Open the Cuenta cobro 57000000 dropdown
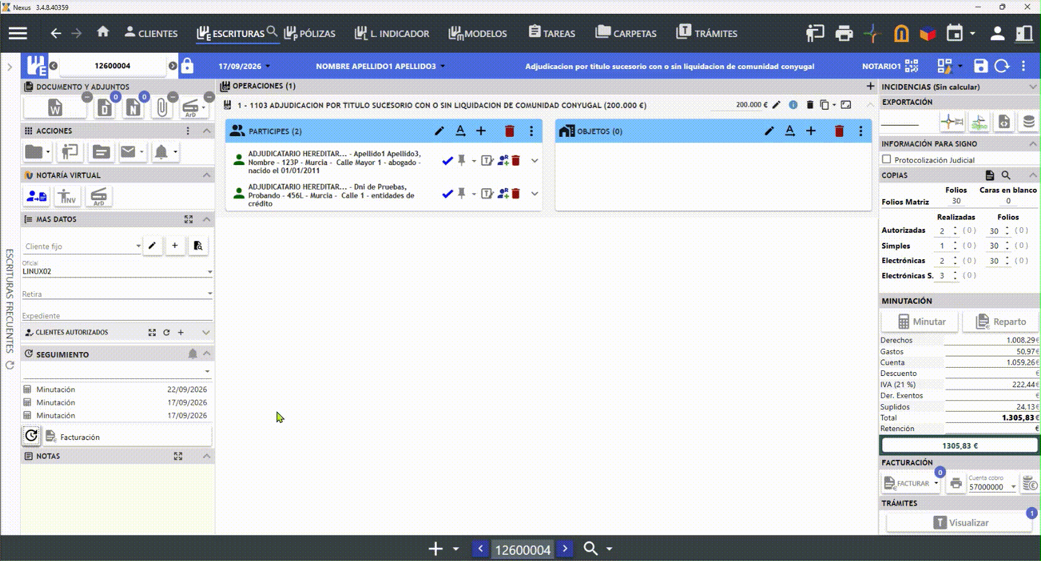This screenshot has height=561, width=1041. click(x=1013, y=487)
